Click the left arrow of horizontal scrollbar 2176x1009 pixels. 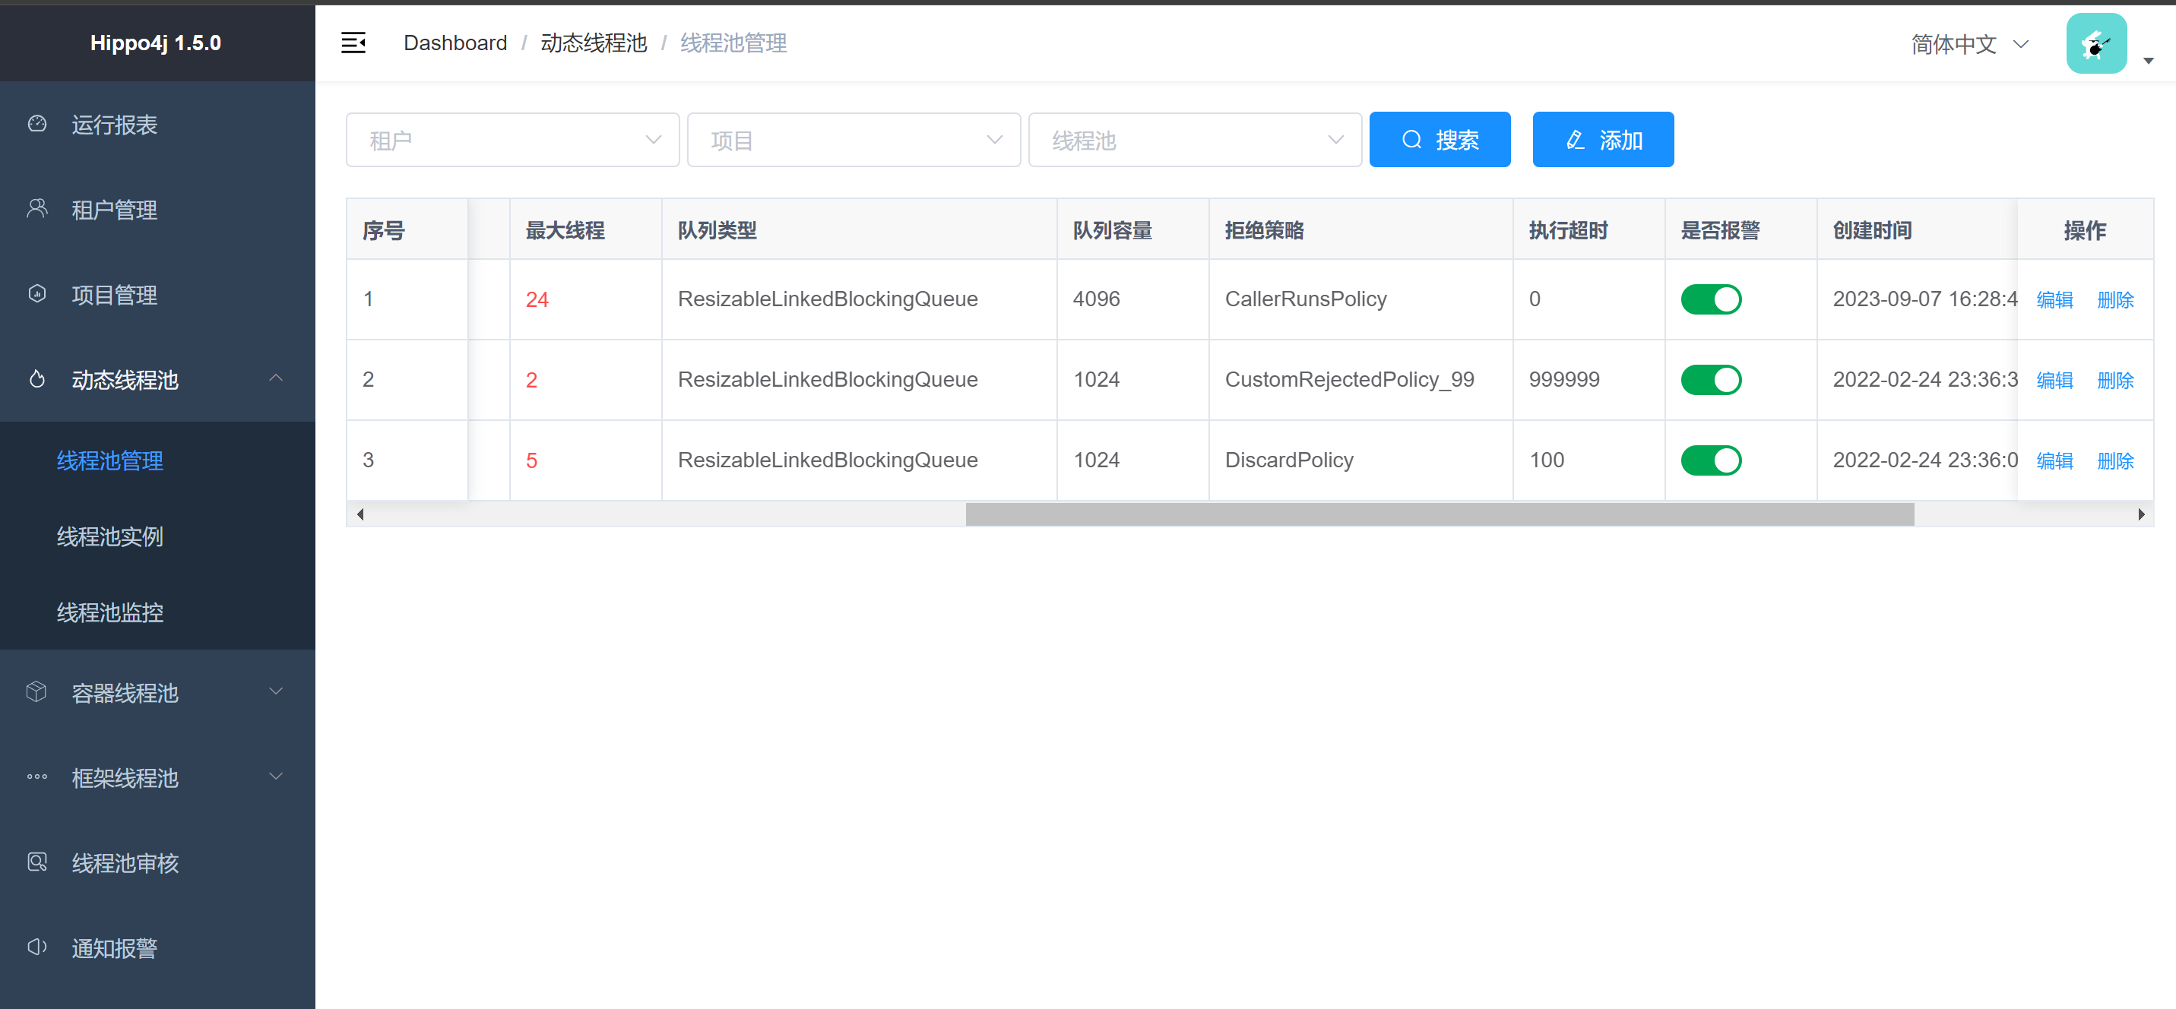(x=361, y=514)
